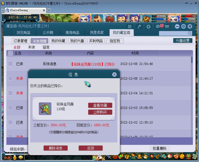
Task: Click the blue gem icon in the info dialog
Action: pos(87,84)
